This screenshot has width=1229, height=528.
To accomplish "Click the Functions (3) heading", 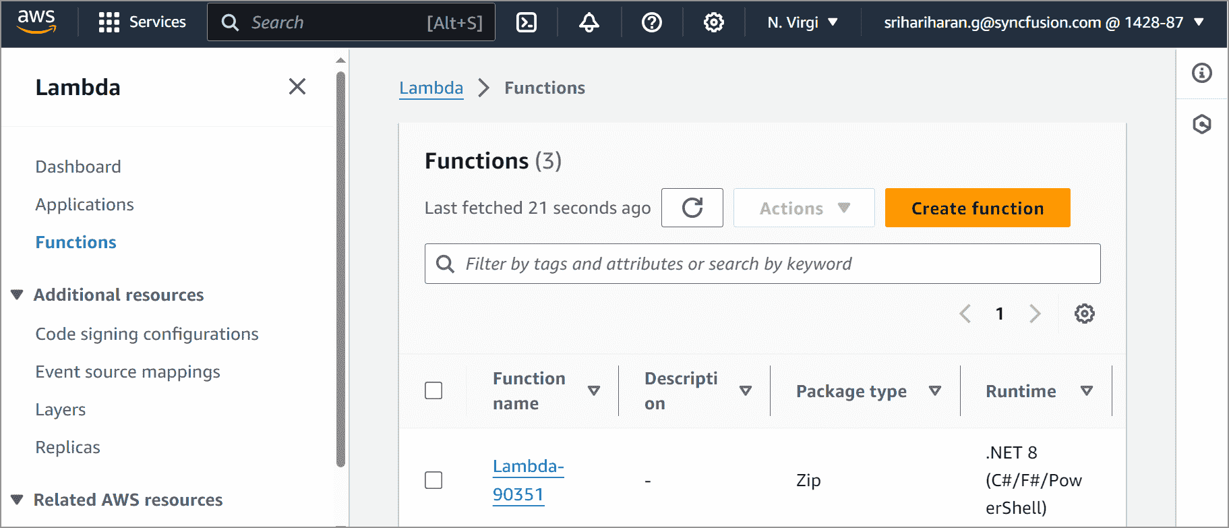I will pyautogui.click(x=493, y=160).
